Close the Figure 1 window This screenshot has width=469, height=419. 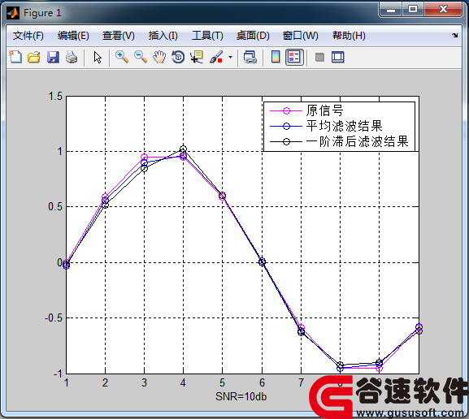pyautogui.click(x=443, y=10)
